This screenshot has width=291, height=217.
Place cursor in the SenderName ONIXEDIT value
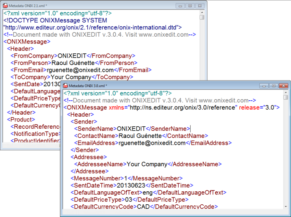point(131,129)
